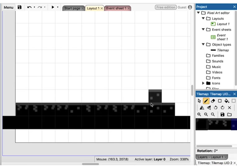The height and width of the screenshot is (168, 237).
Task: Load tilemap data with folder icon
Action: pyautogui.click(x=229, y=115)
